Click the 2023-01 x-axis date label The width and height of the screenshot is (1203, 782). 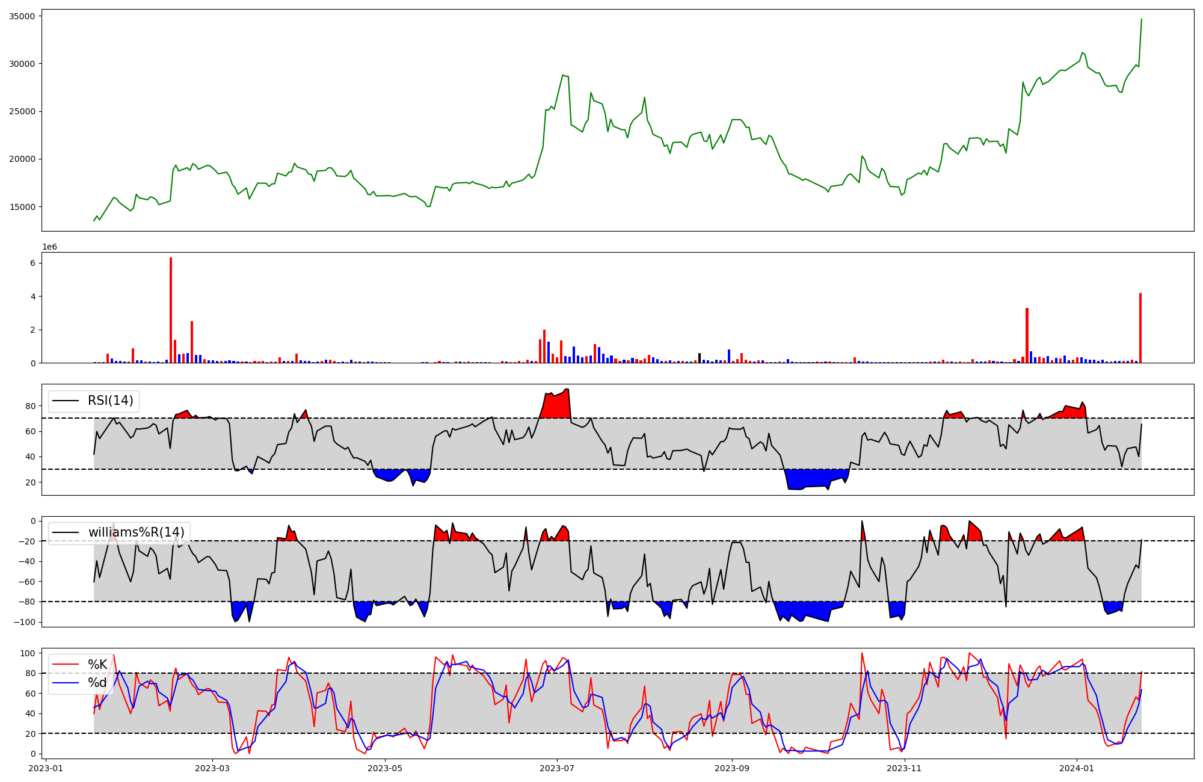(46, 768)
